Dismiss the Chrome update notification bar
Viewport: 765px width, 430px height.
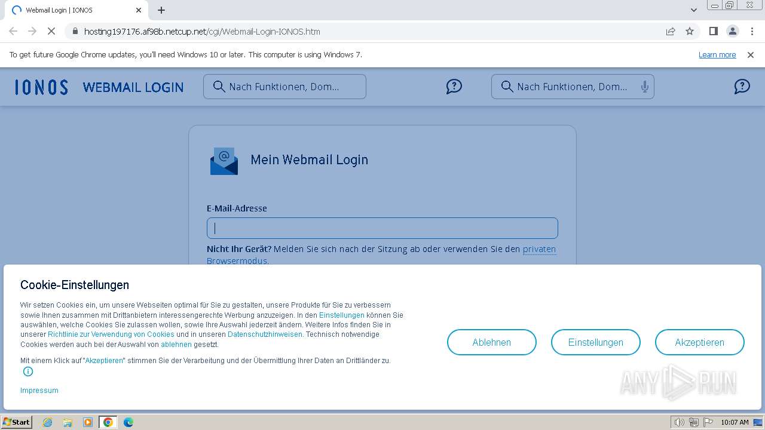(751, 55)
